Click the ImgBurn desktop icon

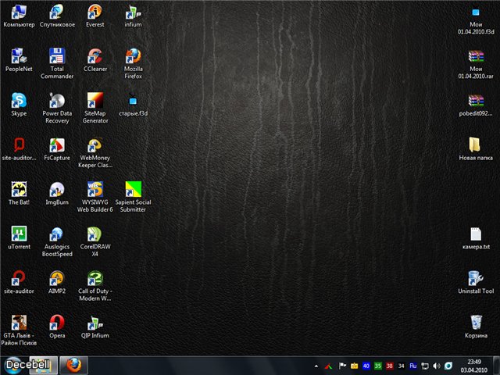click(57, 194)
